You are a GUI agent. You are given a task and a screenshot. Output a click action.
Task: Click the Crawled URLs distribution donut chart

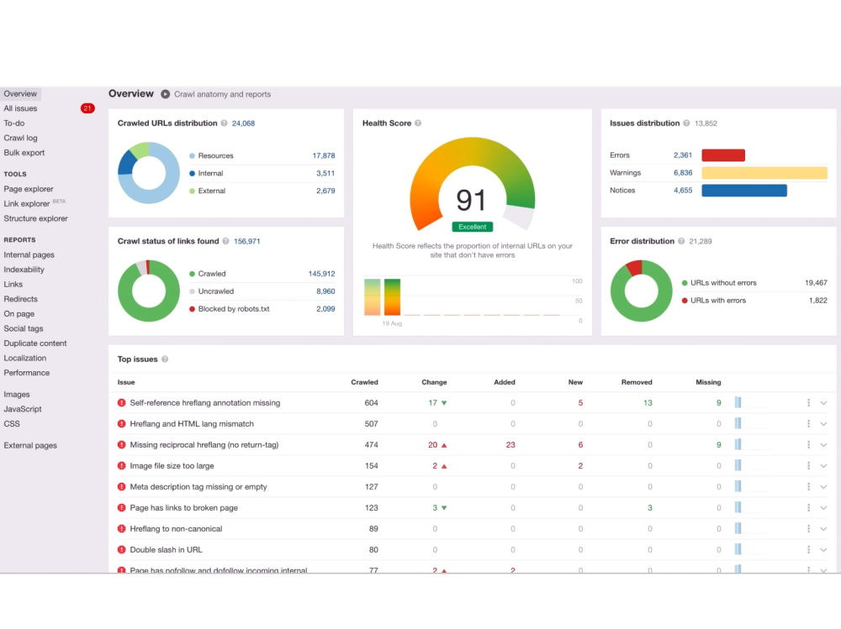pos(149,172)
